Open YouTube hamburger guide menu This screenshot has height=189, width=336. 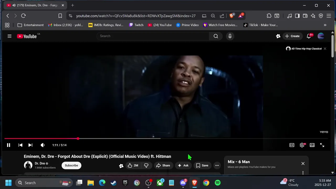click(9, 36)
